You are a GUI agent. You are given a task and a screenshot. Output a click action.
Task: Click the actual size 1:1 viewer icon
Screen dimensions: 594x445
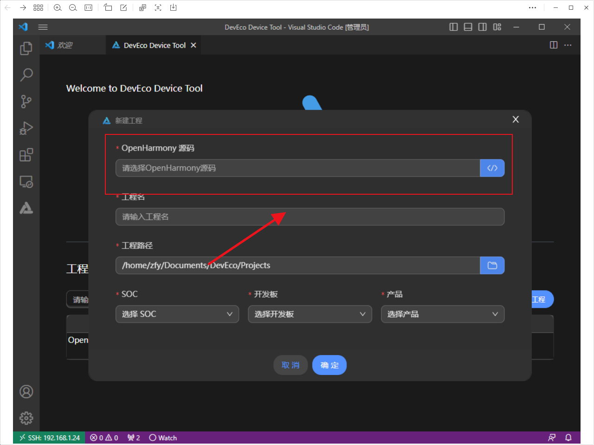click(x=88, y=7)
